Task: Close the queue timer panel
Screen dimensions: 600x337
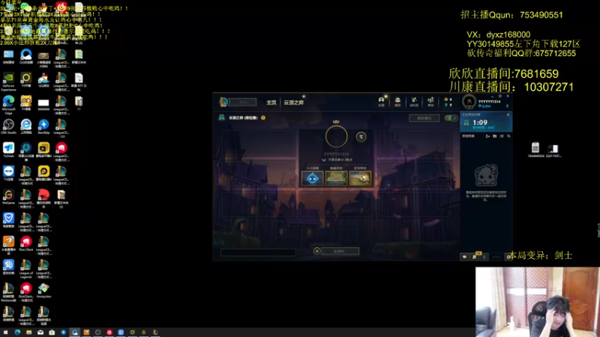Action: tap(508, 115)
